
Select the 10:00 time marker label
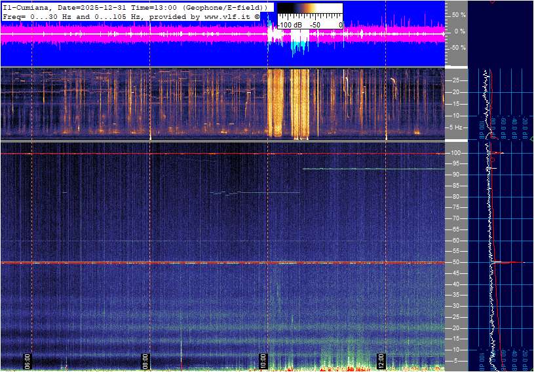click(x=263, y=361)
